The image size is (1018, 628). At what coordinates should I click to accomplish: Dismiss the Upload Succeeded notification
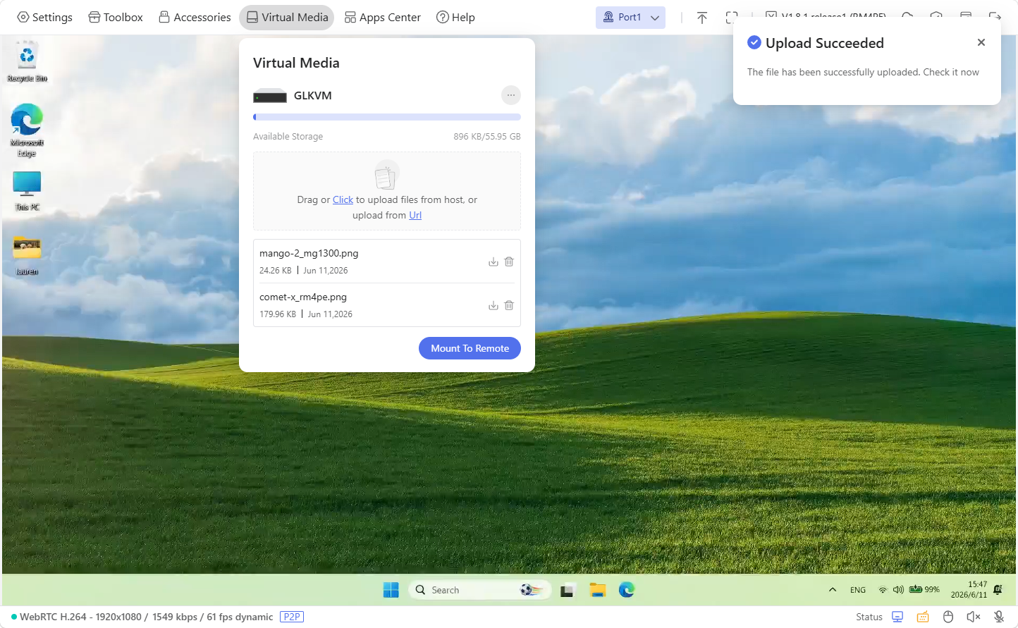(x=981, y=42)
